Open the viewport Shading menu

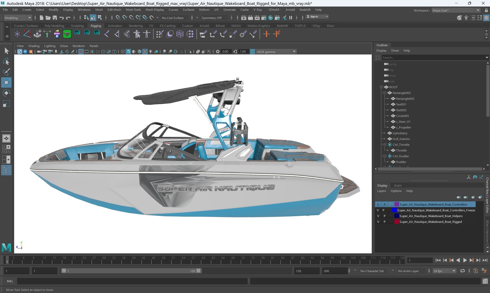click(x=34, y=46)
